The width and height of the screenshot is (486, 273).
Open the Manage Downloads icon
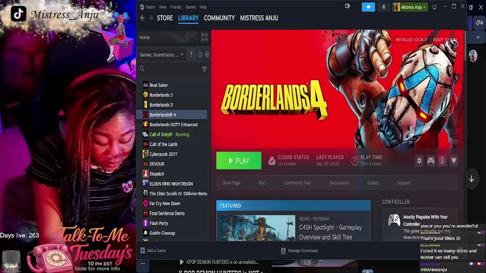click(283, 251)
